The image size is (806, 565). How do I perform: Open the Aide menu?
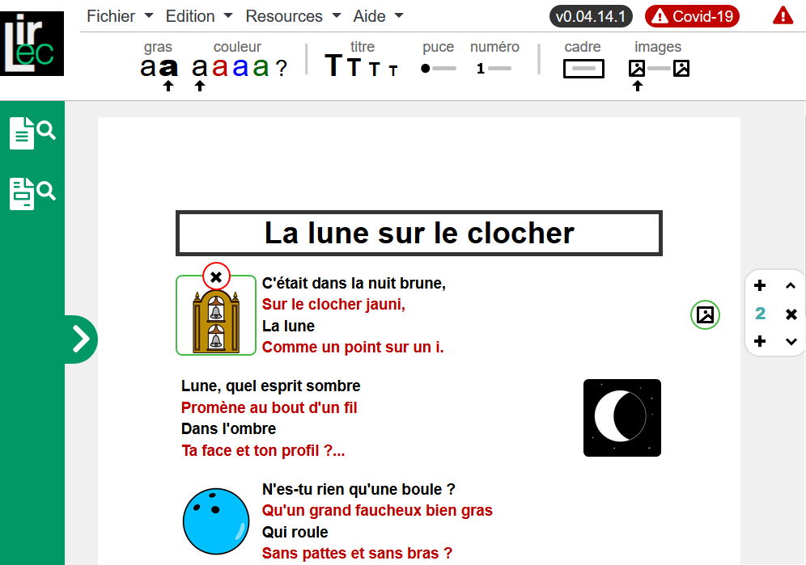(x=378, y=16)
